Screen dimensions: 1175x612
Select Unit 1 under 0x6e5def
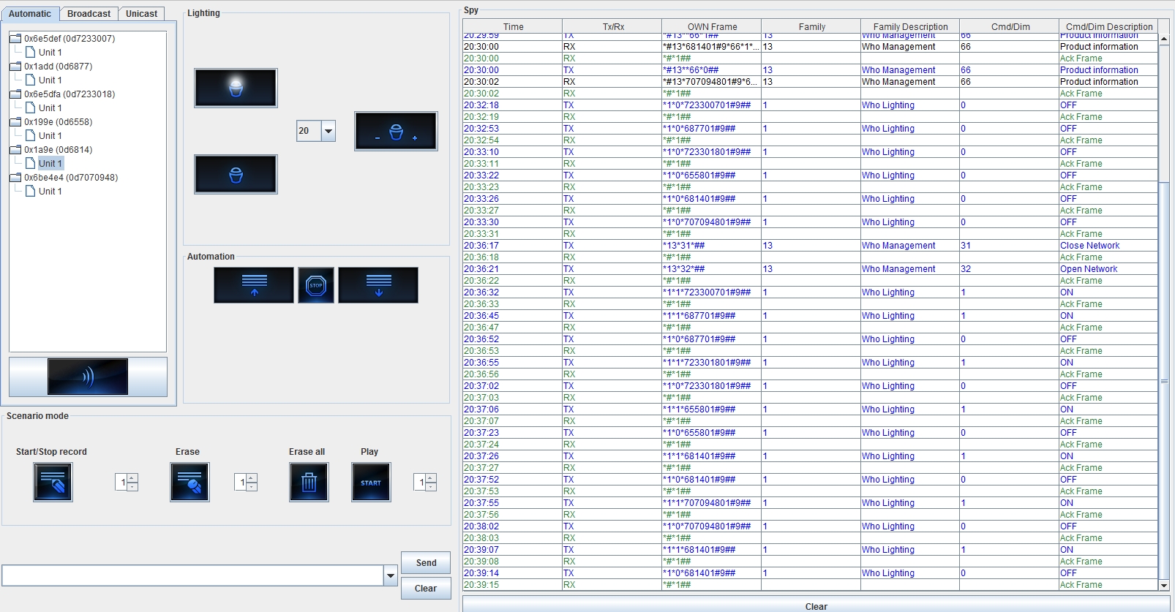pos(50,52)
